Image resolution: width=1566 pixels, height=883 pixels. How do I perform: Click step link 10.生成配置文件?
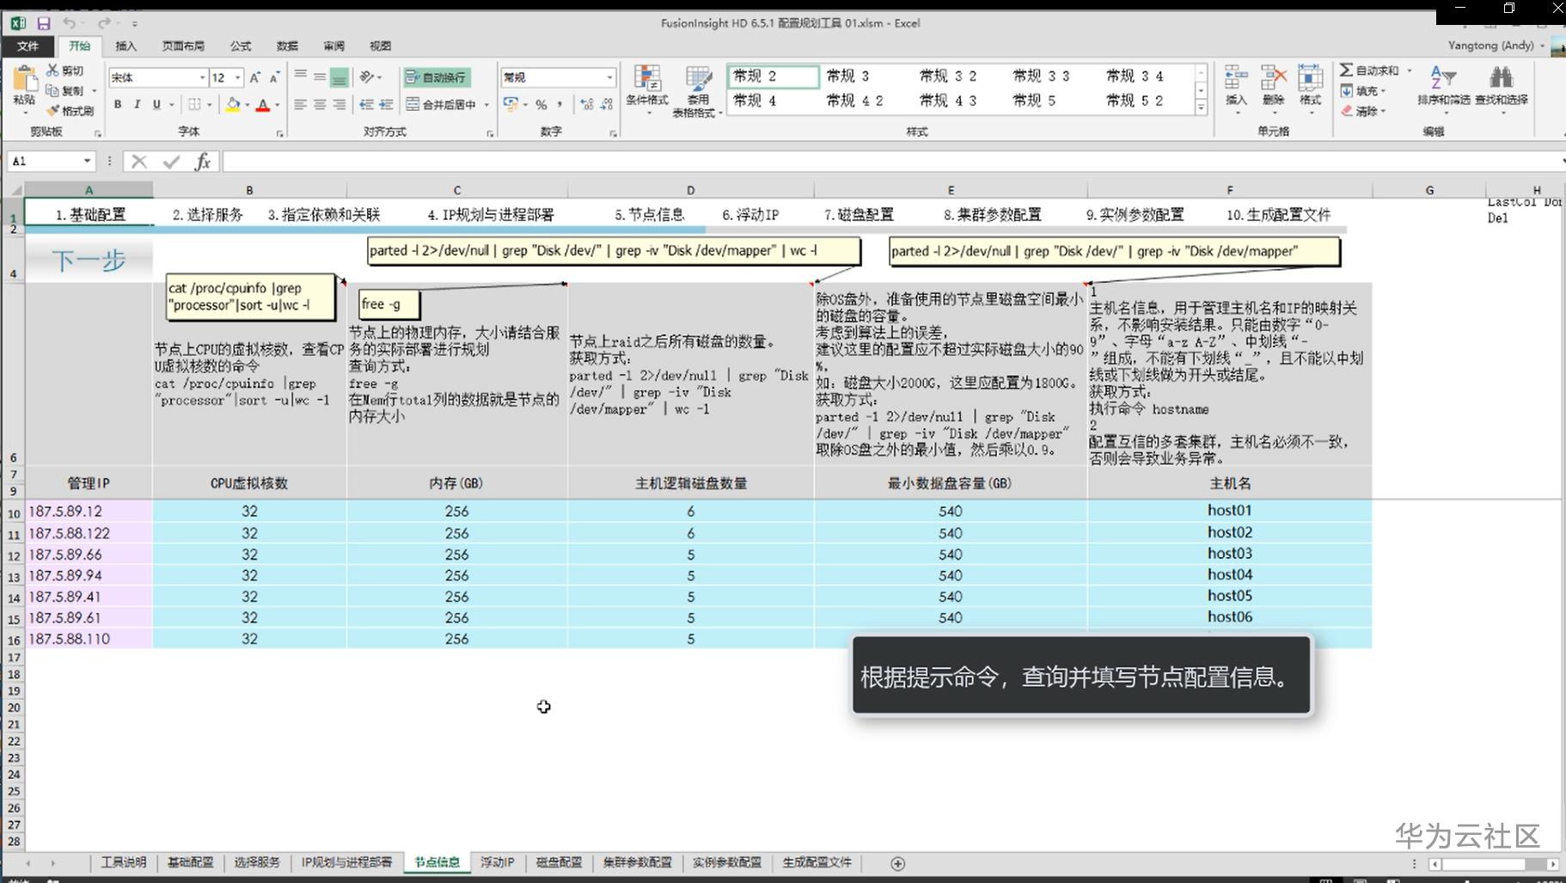pyautogui.click(x=1278, y=214)
